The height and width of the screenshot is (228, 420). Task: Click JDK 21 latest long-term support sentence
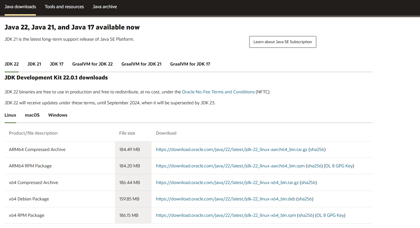(69, 39)
